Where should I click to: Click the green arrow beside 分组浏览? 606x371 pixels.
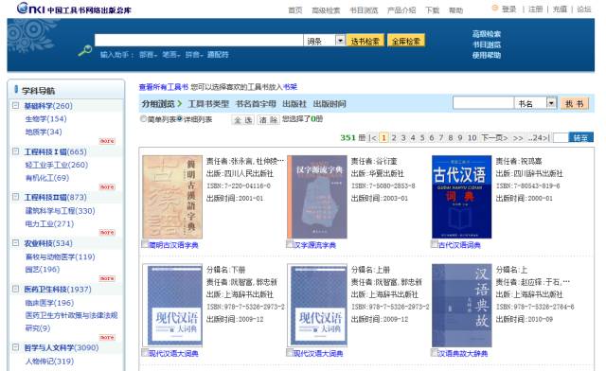click(x=179, y=103)
